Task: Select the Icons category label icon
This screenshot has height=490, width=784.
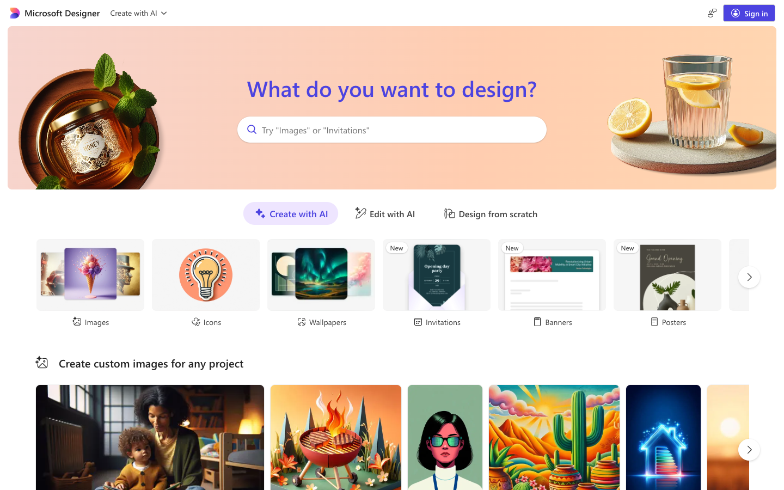Action: pos(196,322)
